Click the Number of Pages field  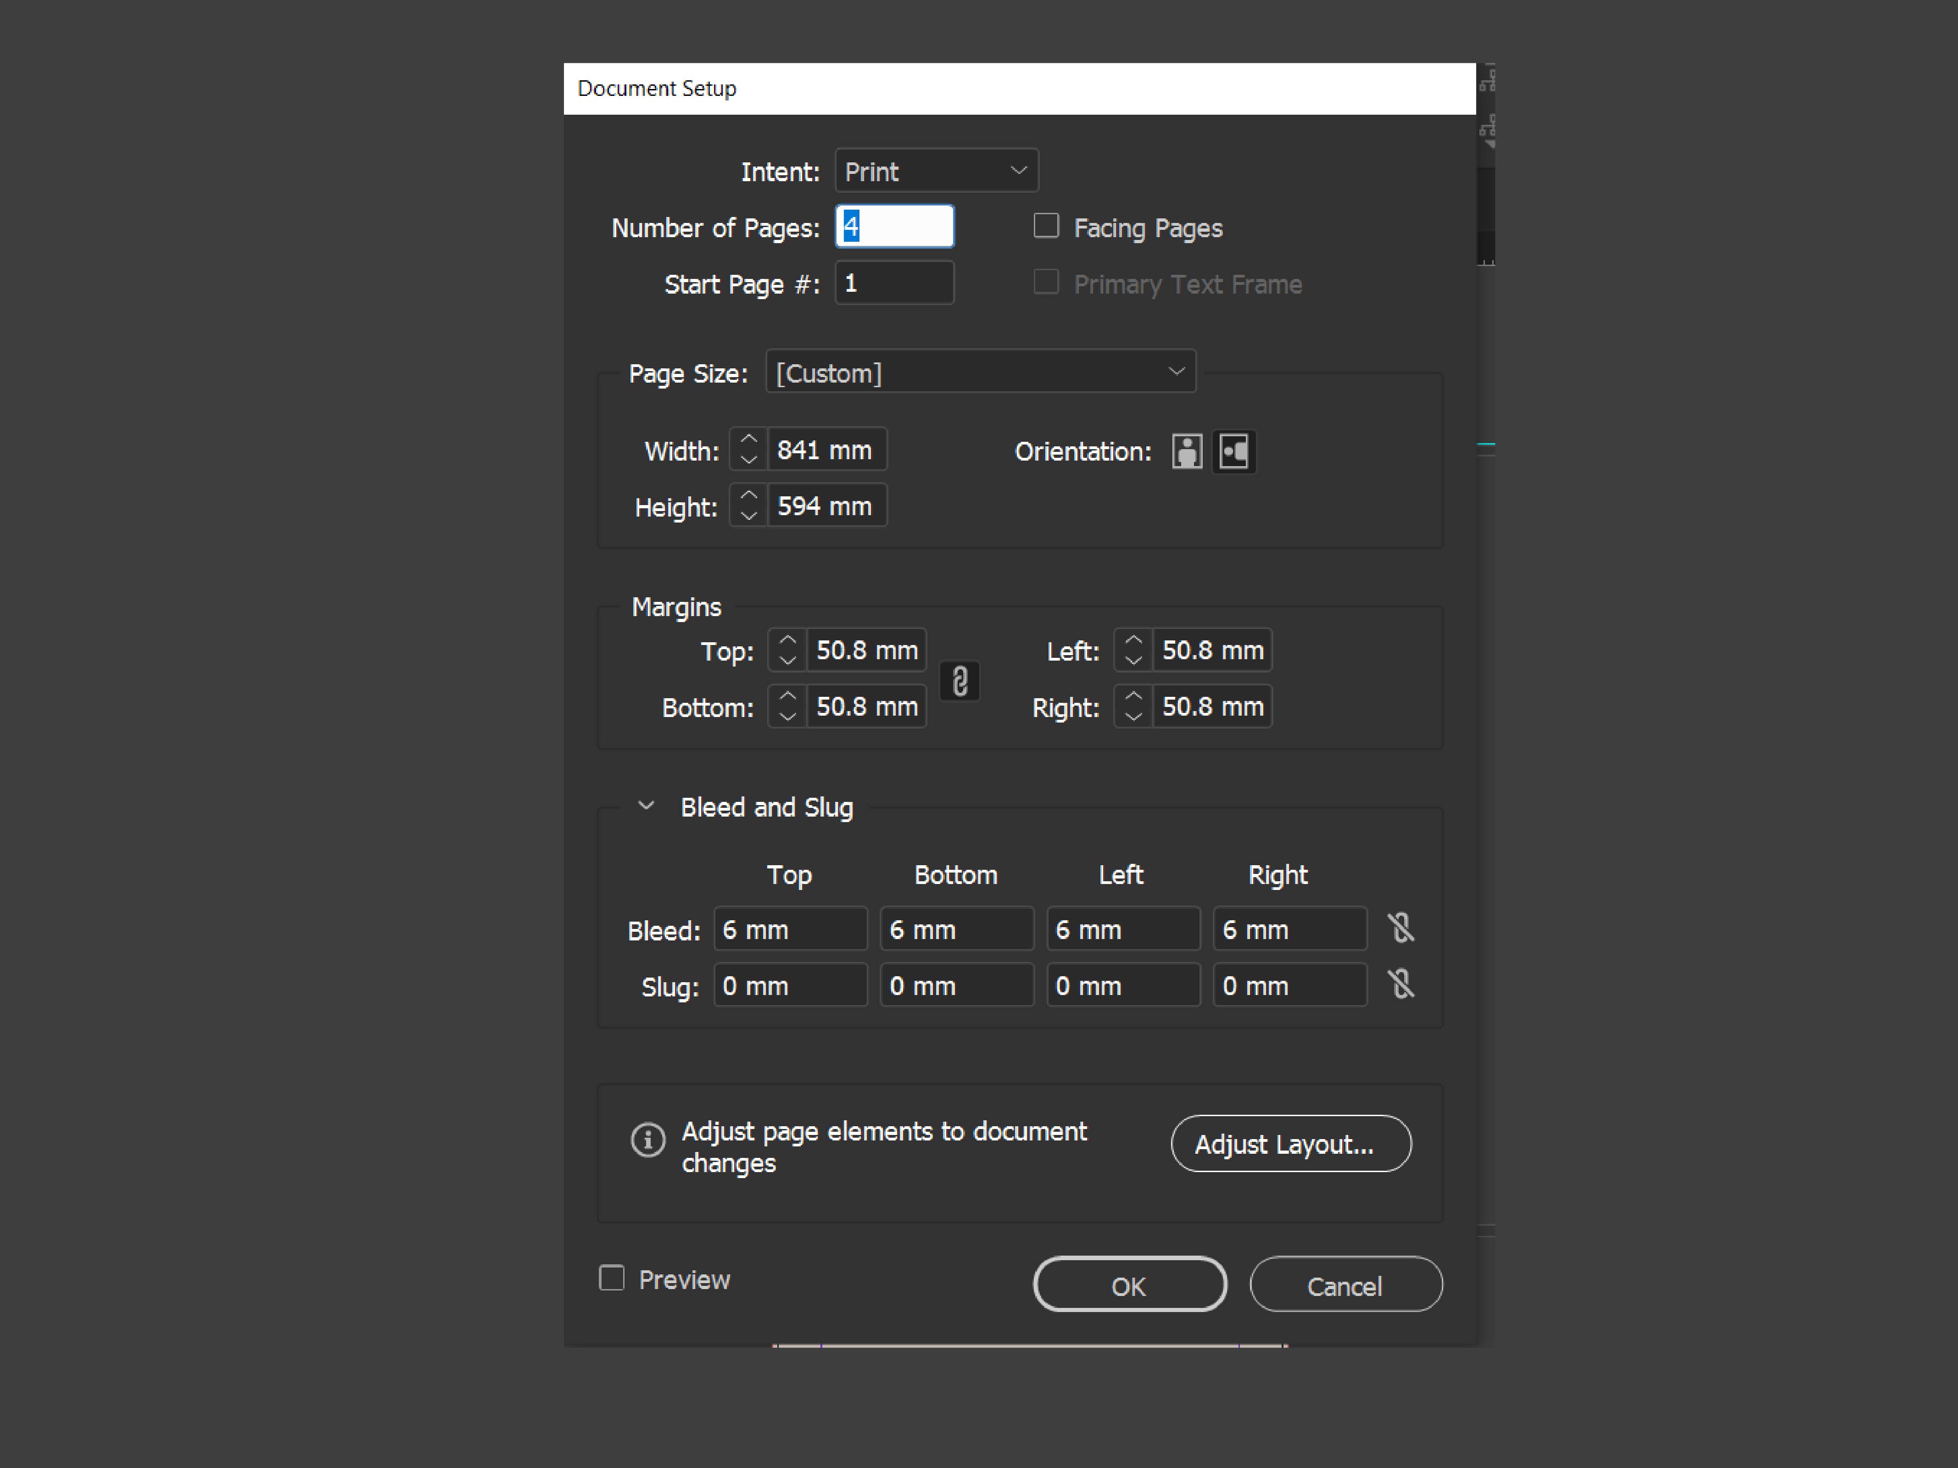(x=894, y=226)
